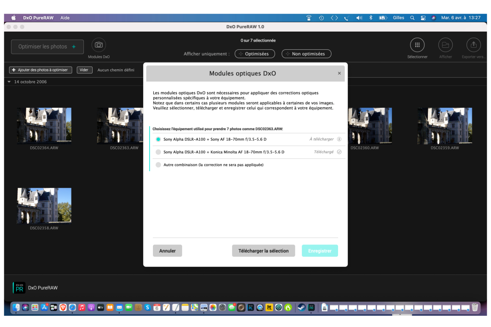Toggle the Non optimisées filter
Screen dimensions: 491x327
(x=306, y=54)
